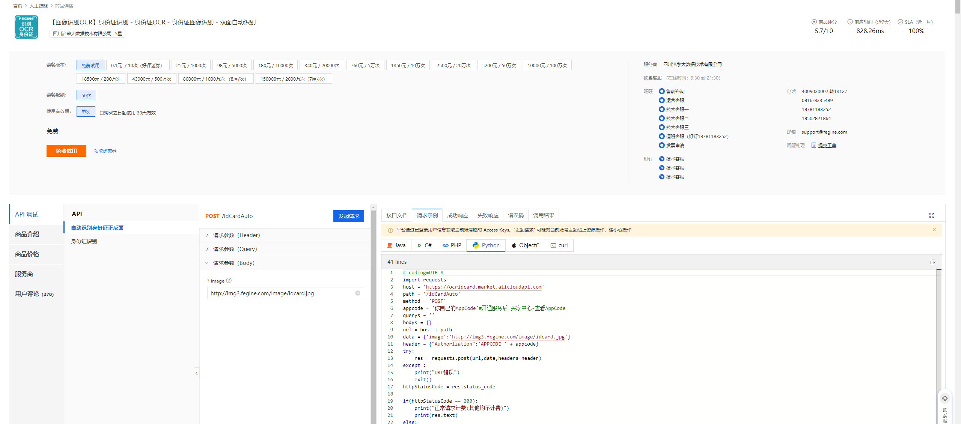Click the expand panel icon top right
Image resolution: width=961 pixels, height=424 pixels.
pyautogui.click(x=932, y=216)
